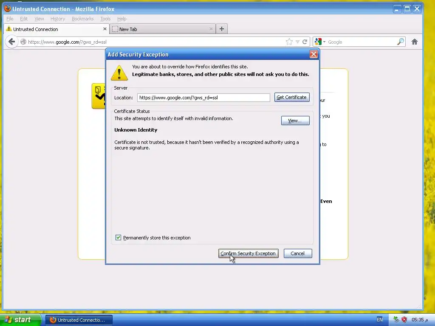Click the Unknown Identity heading text
Screen dimensions: 435x326
136,130
